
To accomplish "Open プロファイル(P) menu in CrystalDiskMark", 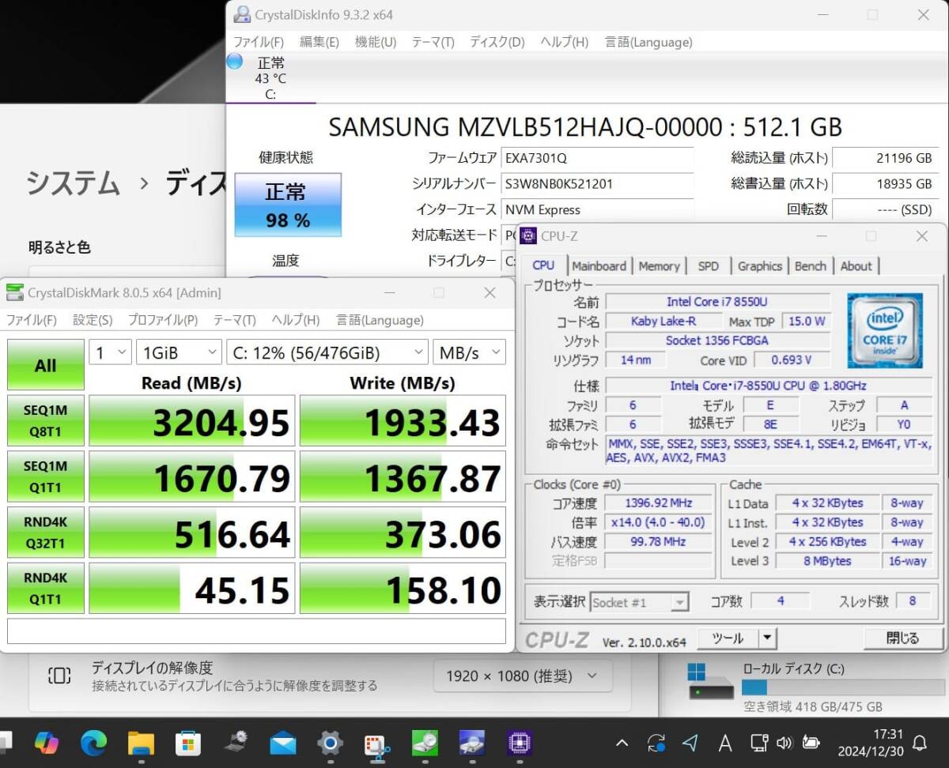I will tap(162, 320).
